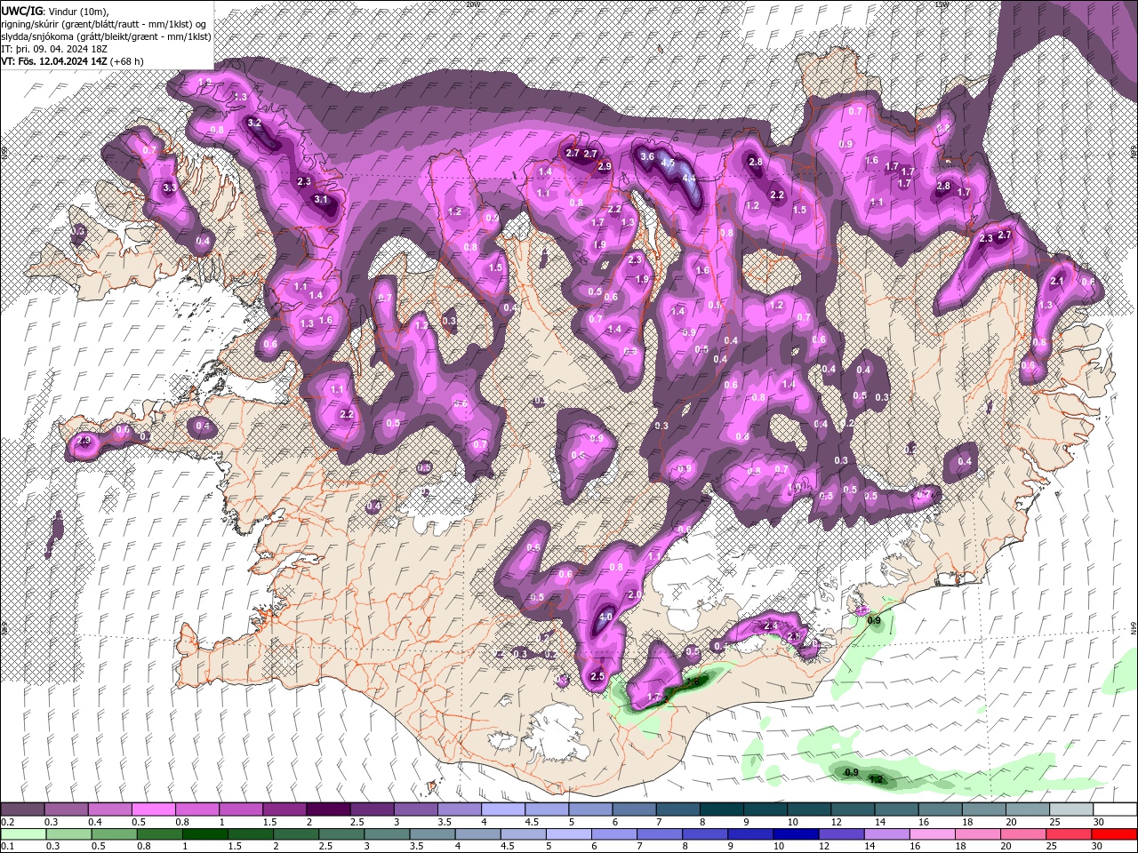Click the '4.5' label on upper snow scale
Screen dimensions: 1138x853
point(532,822)
